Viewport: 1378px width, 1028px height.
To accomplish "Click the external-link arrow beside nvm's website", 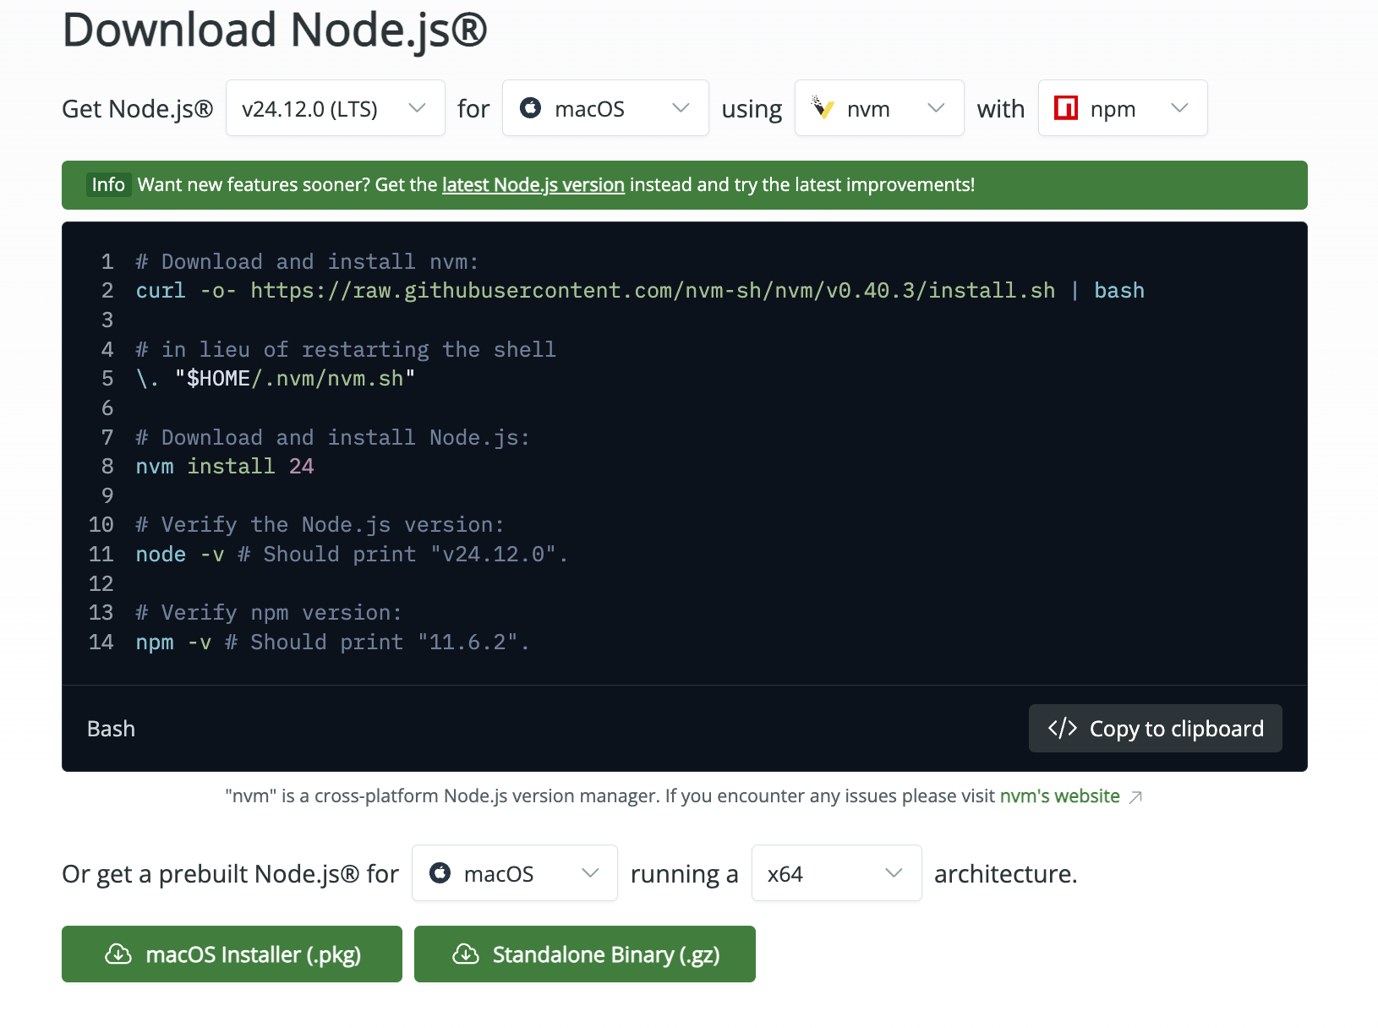I will point(1136,796).
